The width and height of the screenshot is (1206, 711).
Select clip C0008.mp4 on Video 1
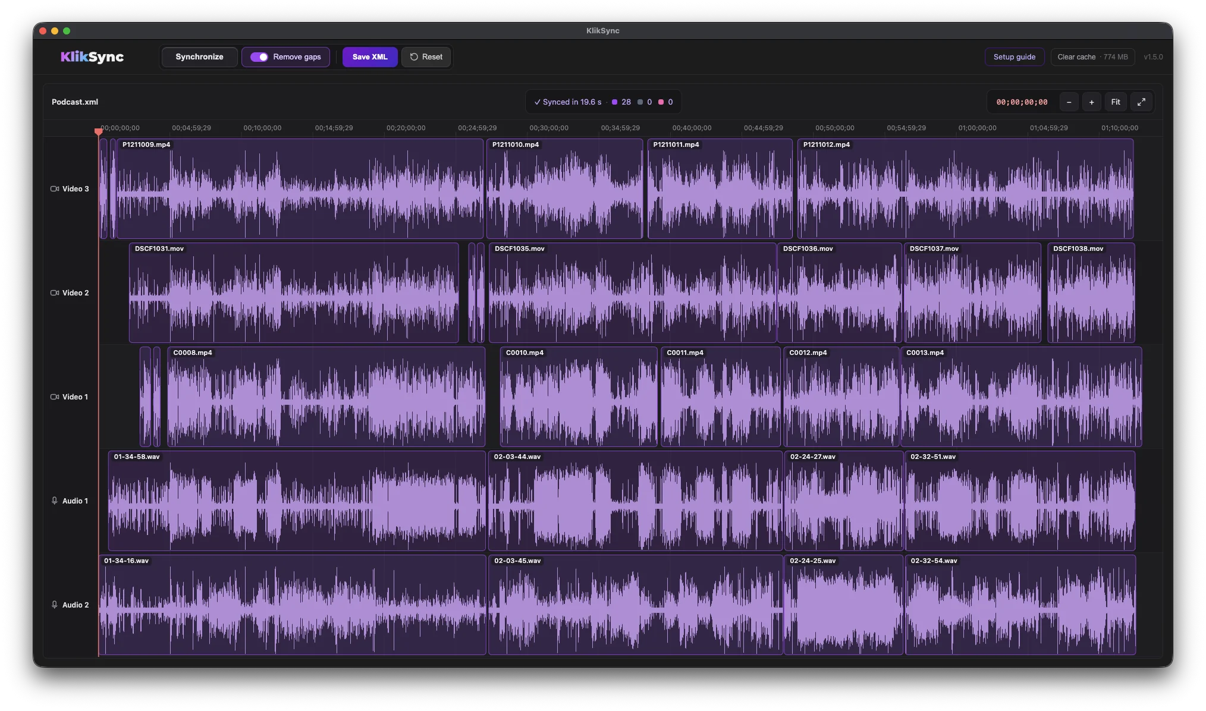(326, 397)
